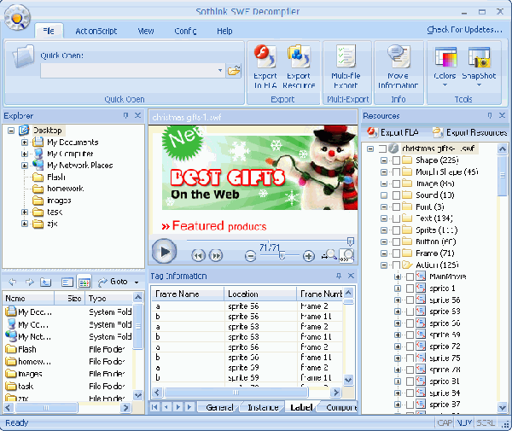The image size is (512, 431).
Task: Expand My Network Places node
Action: (x=25, y=166)
